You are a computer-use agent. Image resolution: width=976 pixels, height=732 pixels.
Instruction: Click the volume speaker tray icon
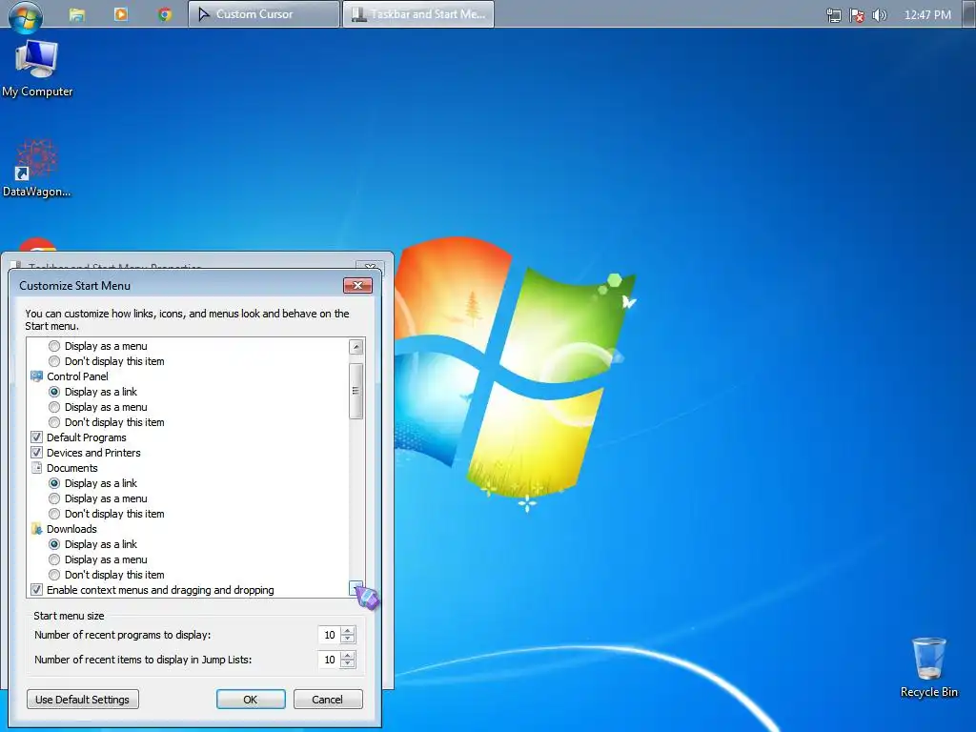(x=879, y=15)
